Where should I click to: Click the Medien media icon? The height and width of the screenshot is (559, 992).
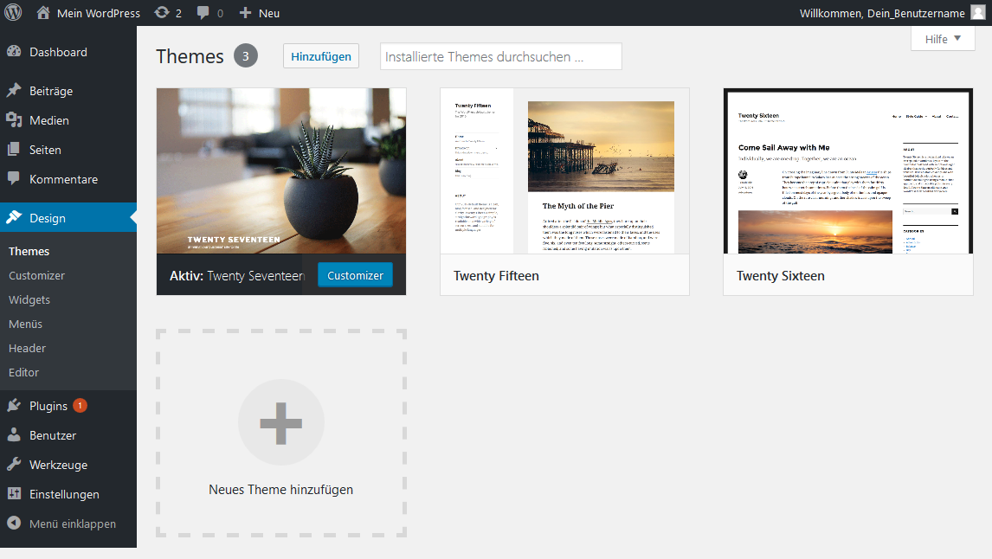click(14, 120)
